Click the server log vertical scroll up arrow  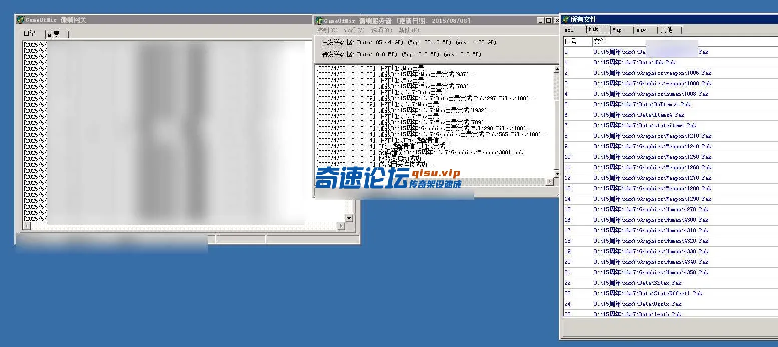(x=556, y=69)
